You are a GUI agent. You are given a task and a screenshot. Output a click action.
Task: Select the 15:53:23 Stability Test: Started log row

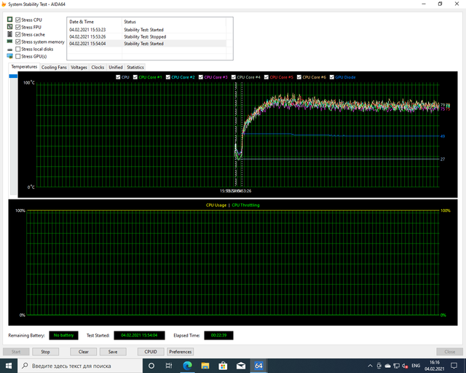pyautogui.click(x=147, y=30)
